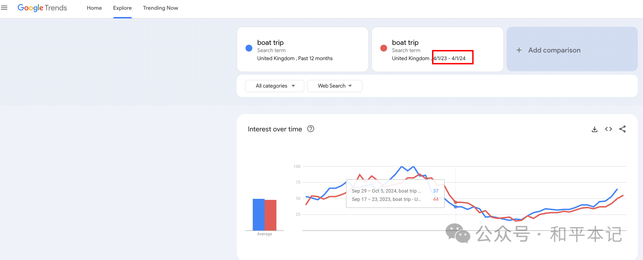
Task: Switch to the Trending Now tab
Action: tap(160, 8)
